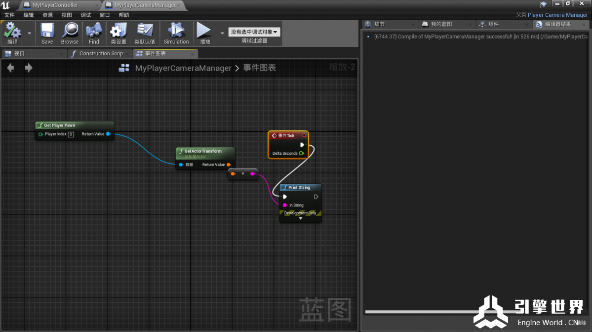Image resolution: width=592 pixels, height=332 pixels.
Task: Click Print String execution input pin
Action: pos(285,197)
